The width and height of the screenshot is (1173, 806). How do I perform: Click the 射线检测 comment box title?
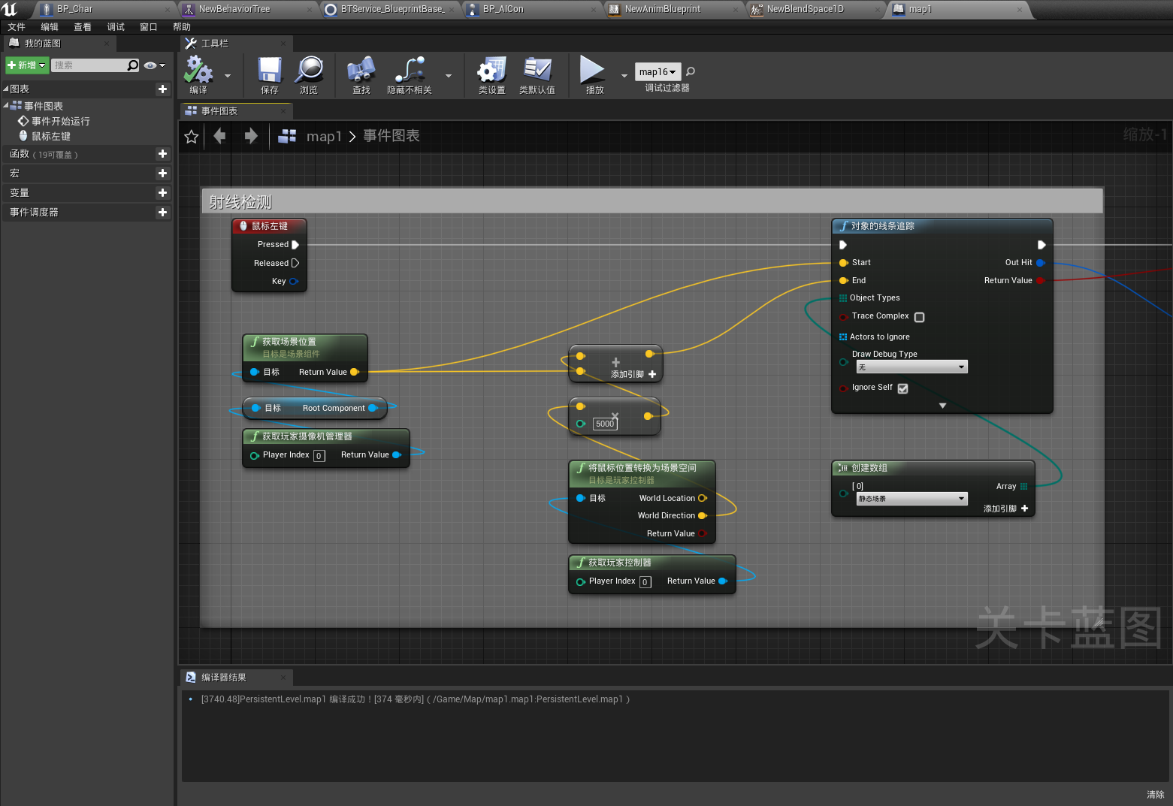(240, 202)
